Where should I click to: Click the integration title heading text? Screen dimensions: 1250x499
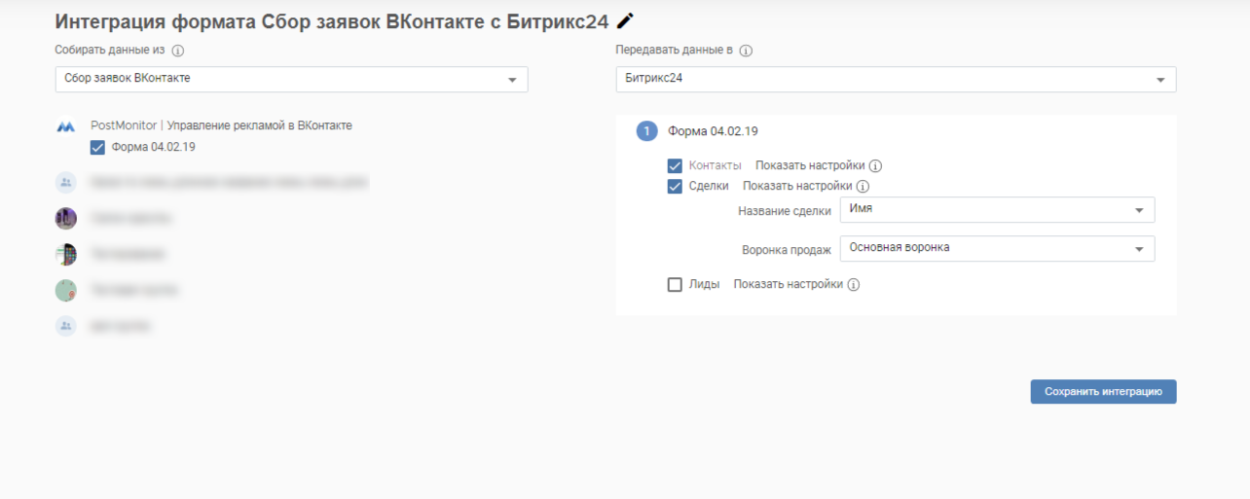coord(332,21)
